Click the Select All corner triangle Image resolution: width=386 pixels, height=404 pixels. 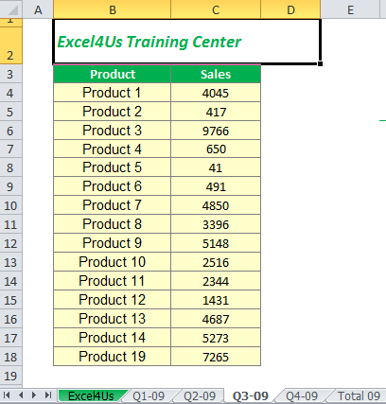pyautogui.click(x=12, y=10)
